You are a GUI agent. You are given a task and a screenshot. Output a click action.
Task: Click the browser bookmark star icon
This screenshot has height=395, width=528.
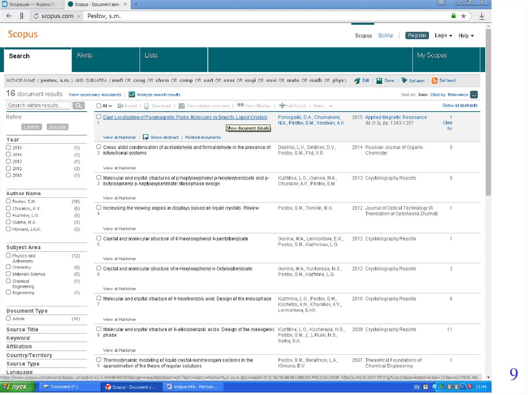click(463, 16)
